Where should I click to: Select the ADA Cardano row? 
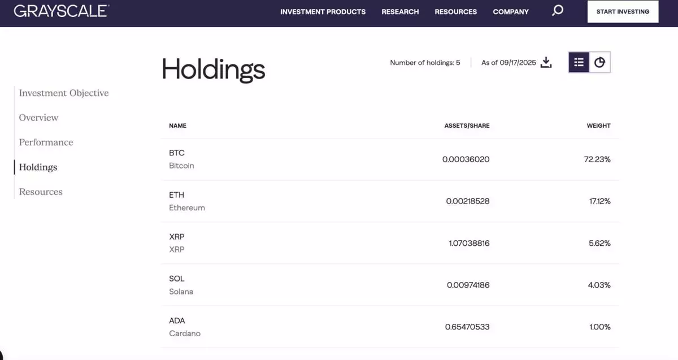pos(390,327)
